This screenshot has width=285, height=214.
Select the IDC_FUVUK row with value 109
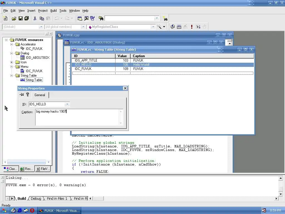click(163, 69)
